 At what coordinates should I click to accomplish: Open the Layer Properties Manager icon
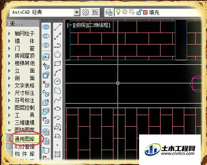click(x=109, y=12)
